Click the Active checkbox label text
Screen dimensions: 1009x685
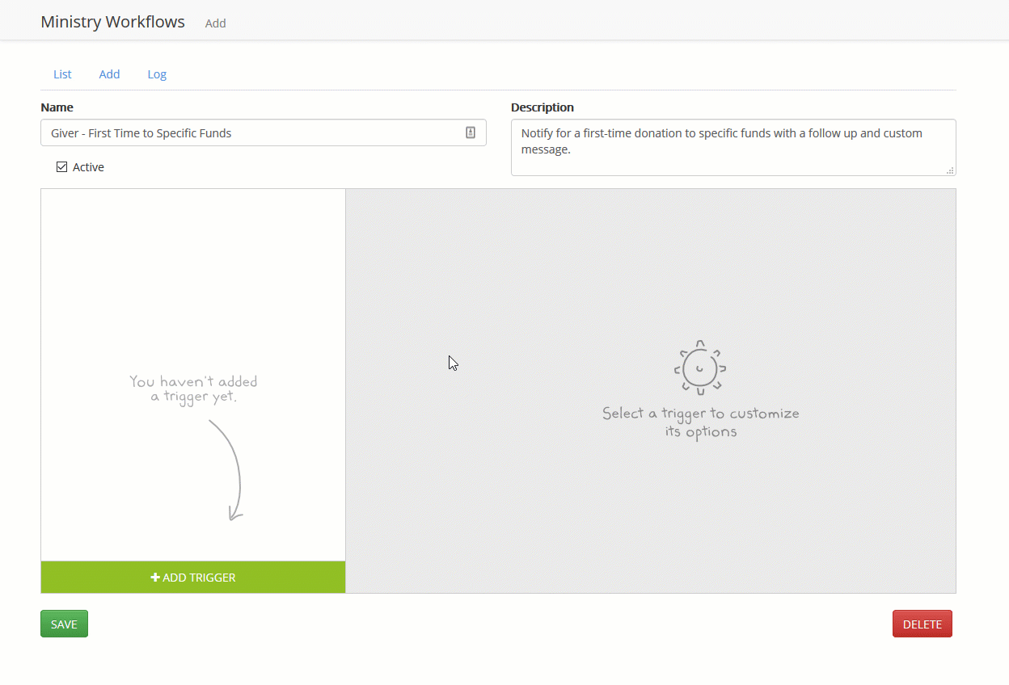click(88, 167)
